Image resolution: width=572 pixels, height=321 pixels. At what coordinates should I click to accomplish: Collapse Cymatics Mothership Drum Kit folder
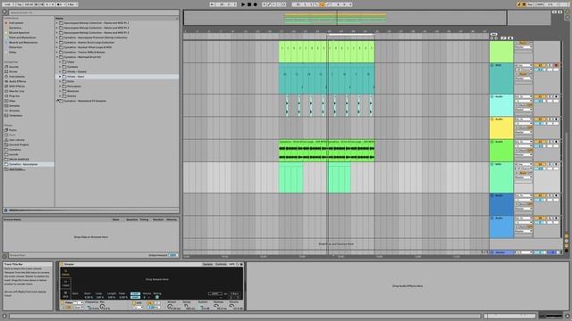pos(57,57)
